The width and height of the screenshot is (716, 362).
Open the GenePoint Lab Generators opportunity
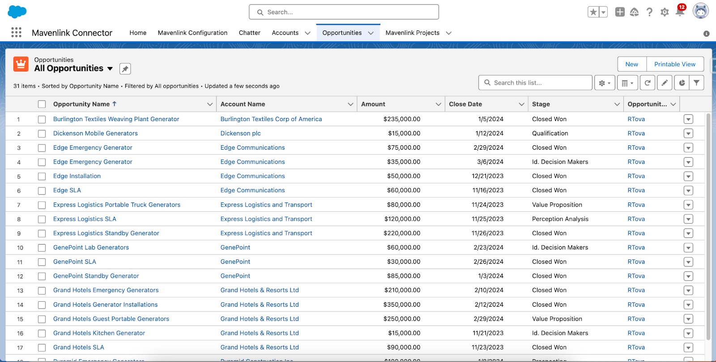(x=91, y=248)
